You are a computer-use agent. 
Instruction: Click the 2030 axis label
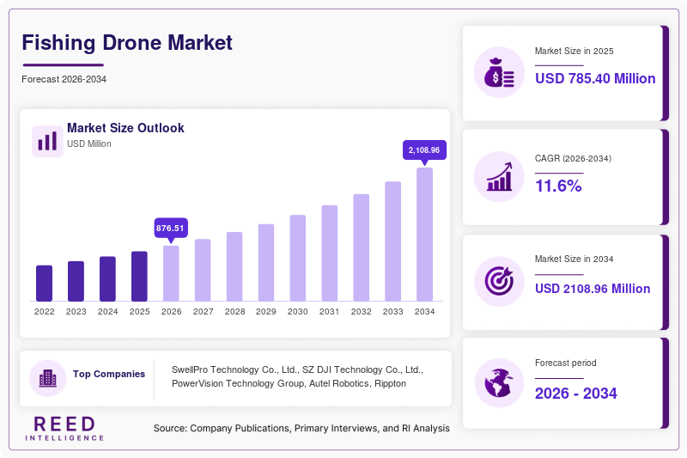pyautogui.click(x=298, y=312)
